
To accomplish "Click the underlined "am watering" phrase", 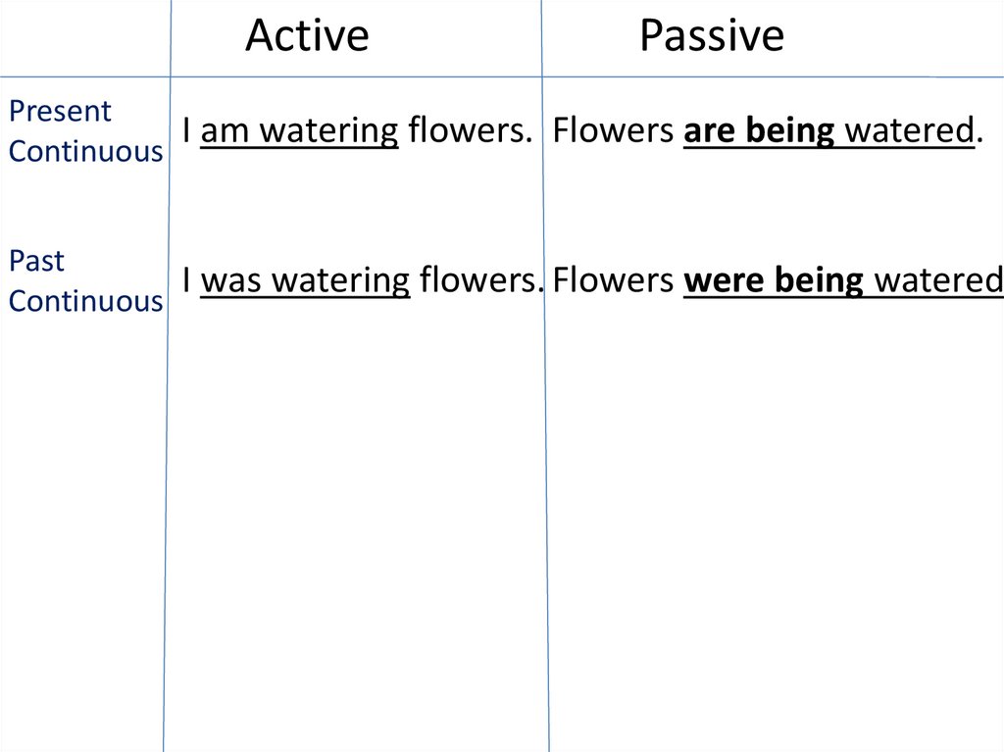I will (299, 130).
